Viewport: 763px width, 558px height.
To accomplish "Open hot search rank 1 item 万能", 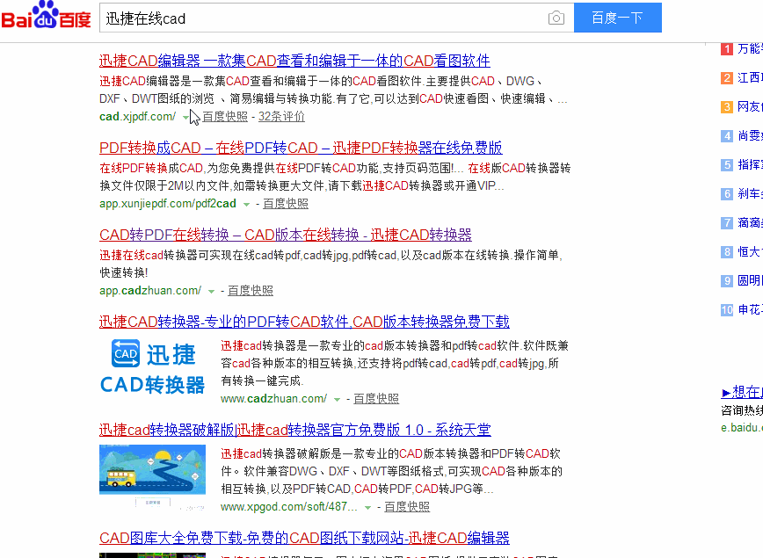I will (x=750, y=48).
